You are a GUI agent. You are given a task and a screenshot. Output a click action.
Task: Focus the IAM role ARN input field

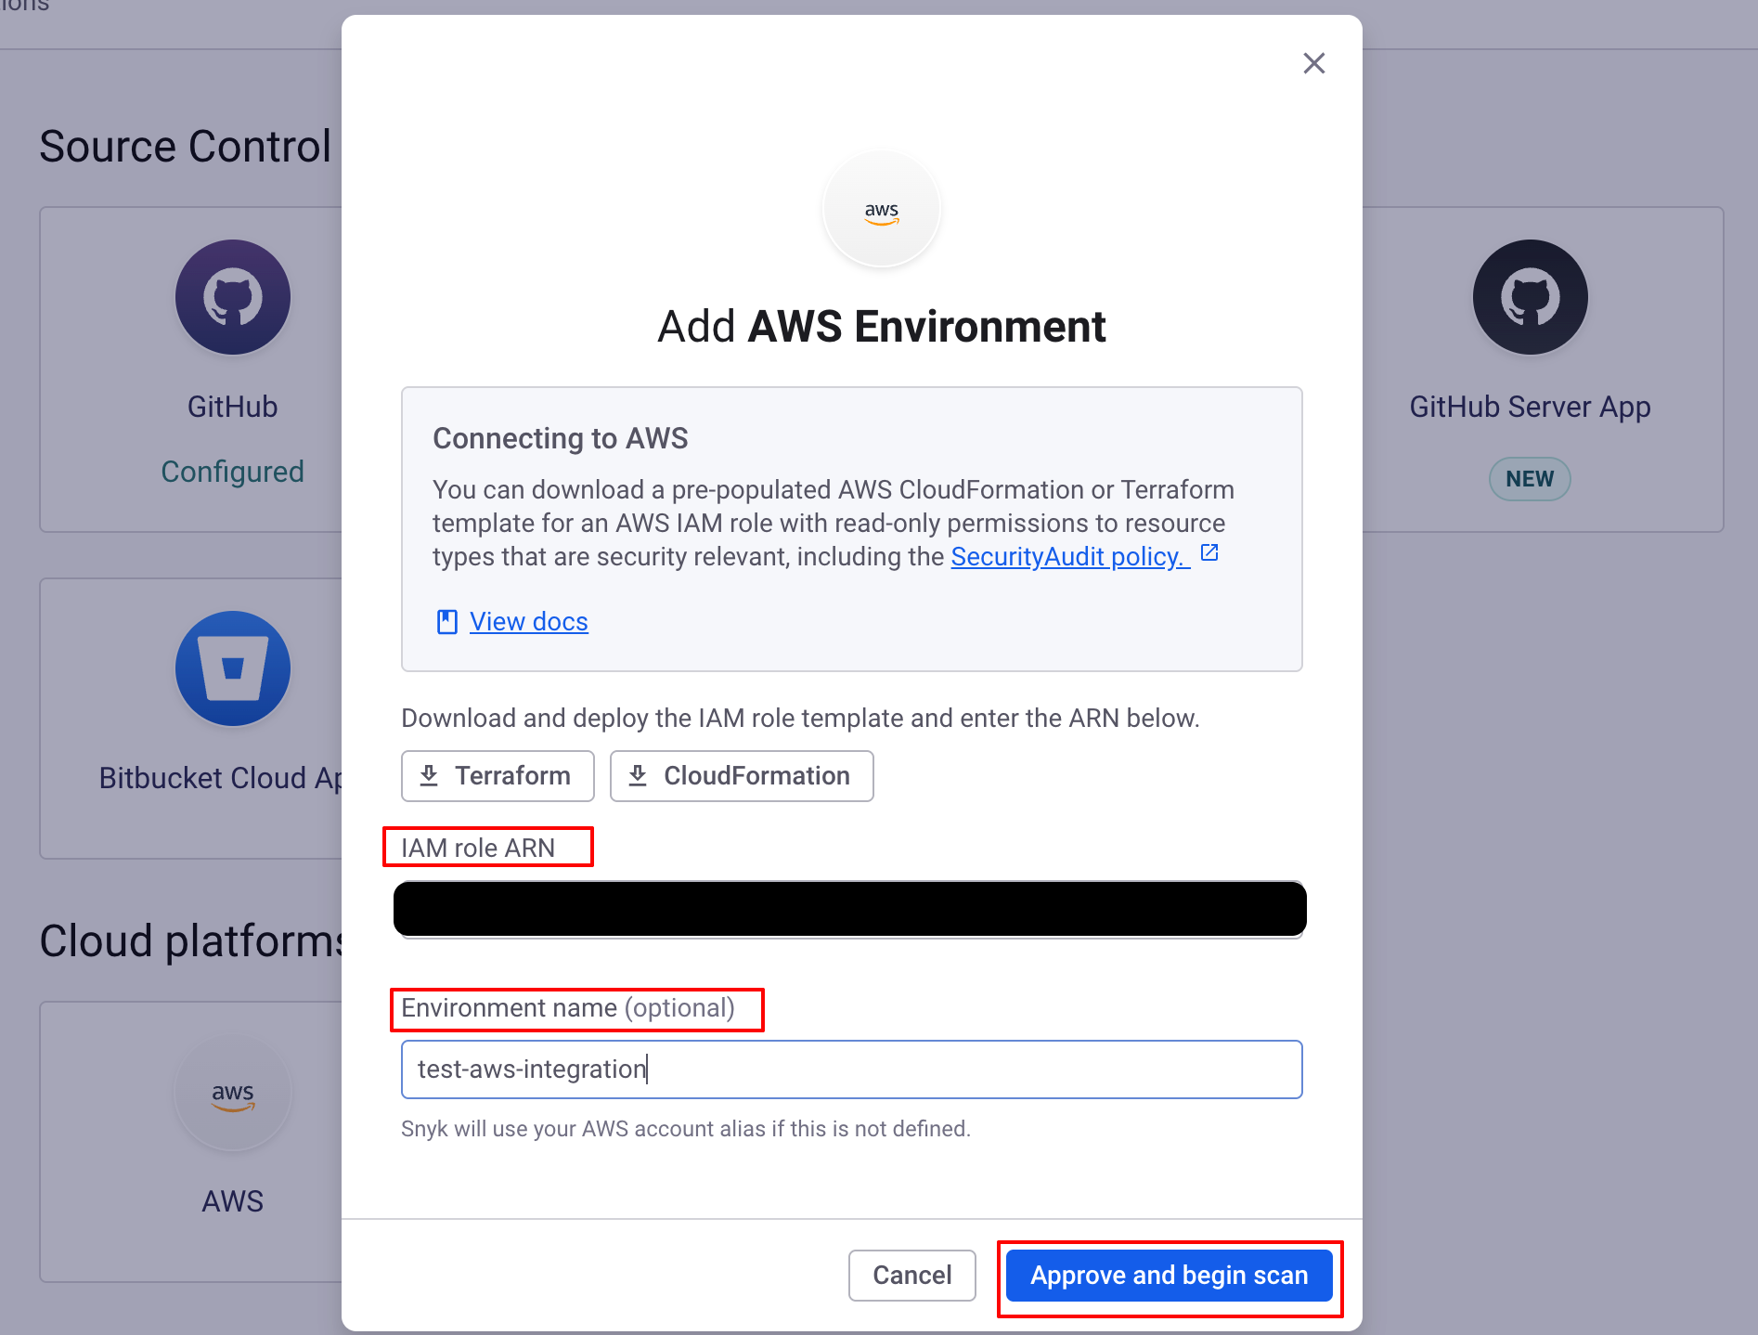click(851, 910)
